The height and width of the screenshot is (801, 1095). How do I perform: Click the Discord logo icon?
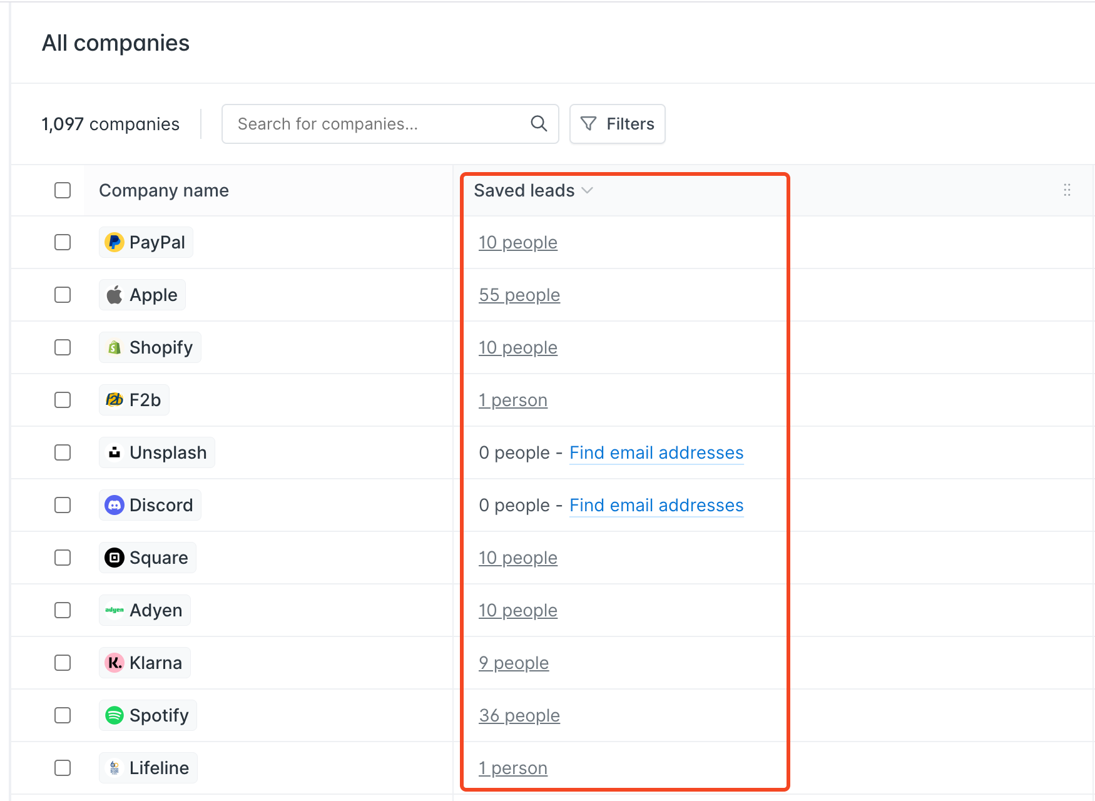[115, 505]
